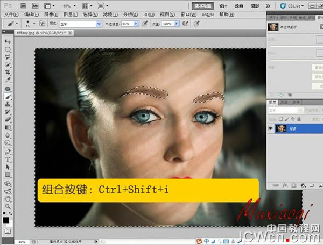Open the brush blending mode dropdown

[99, 24]
